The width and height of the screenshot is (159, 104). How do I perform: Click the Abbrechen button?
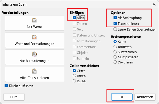pos(145,97)
